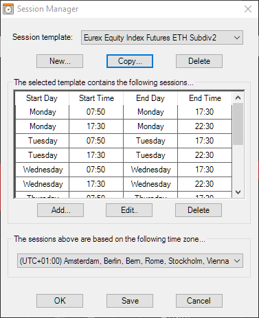The height and width of the screenshot is (318, 259).
Task: Select the Tuesday 17:30 to 22:30 row
Action: [x=124, y=155]
